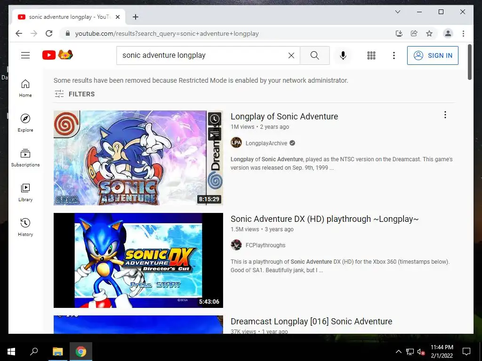Image resolution: width=482 pixels, height=361 pixels.
Task: Submit search with the magnifier button
Action: coord(314,55)
